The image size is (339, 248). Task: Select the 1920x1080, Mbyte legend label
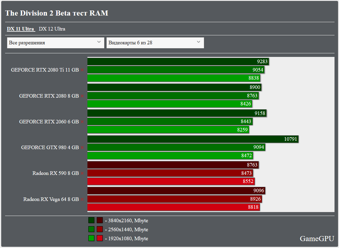127,238
